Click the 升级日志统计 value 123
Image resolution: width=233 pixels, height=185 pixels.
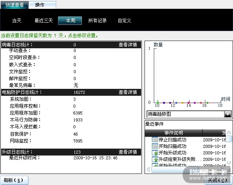pyautogui.click(x=77, y=152)
